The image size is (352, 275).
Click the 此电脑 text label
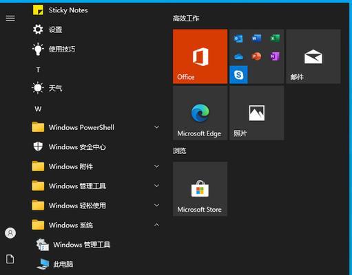click(63, 264)
